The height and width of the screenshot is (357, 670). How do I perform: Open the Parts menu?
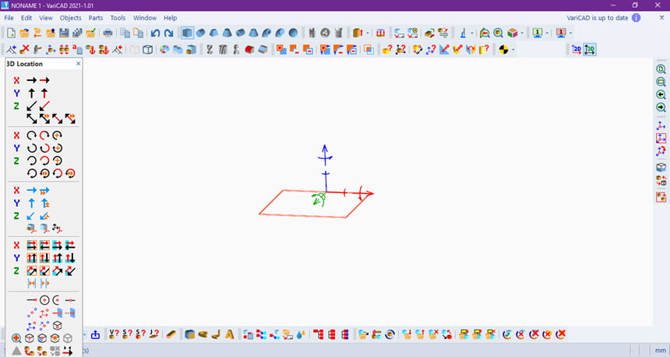[96, 18]
